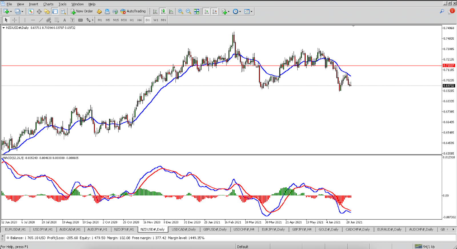The image size is (457, 249).
Task: Open the Tools menu
Action: point(62,4)
